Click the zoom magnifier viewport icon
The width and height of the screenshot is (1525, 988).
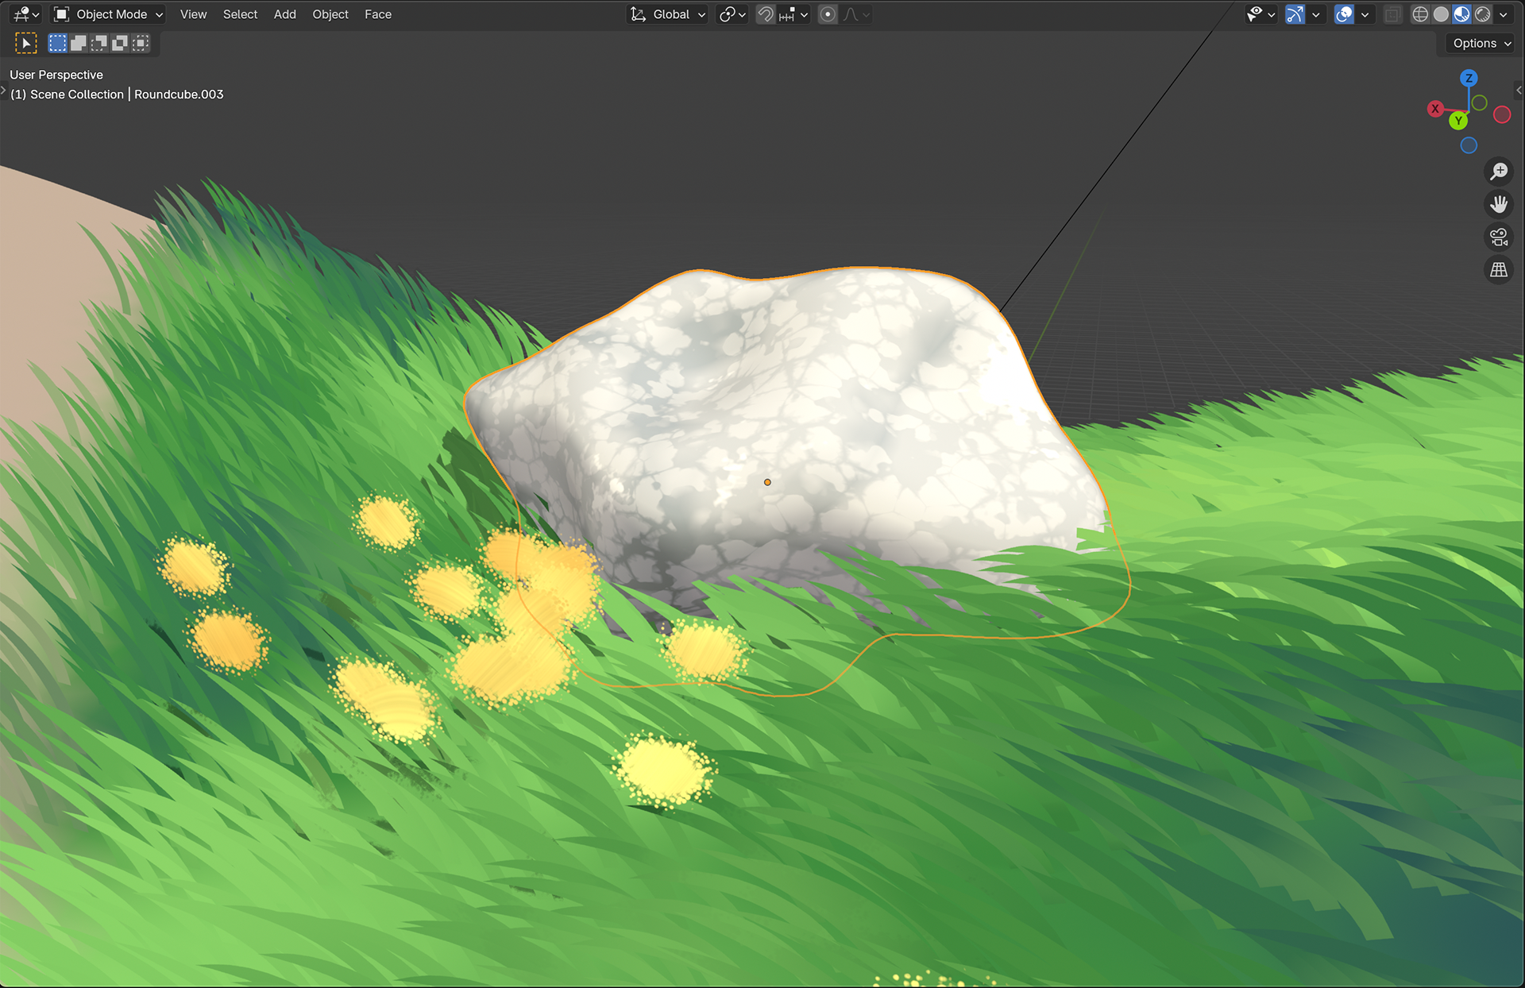coord(1499,172)
